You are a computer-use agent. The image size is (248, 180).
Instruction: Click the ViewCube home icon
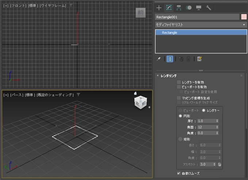[135, 93]
